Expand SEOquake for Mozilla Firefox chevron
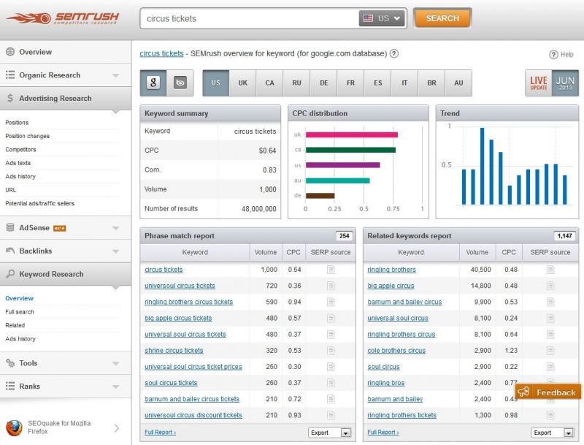The width and height of the screenshot is (584, 445). tap(117, 428)
